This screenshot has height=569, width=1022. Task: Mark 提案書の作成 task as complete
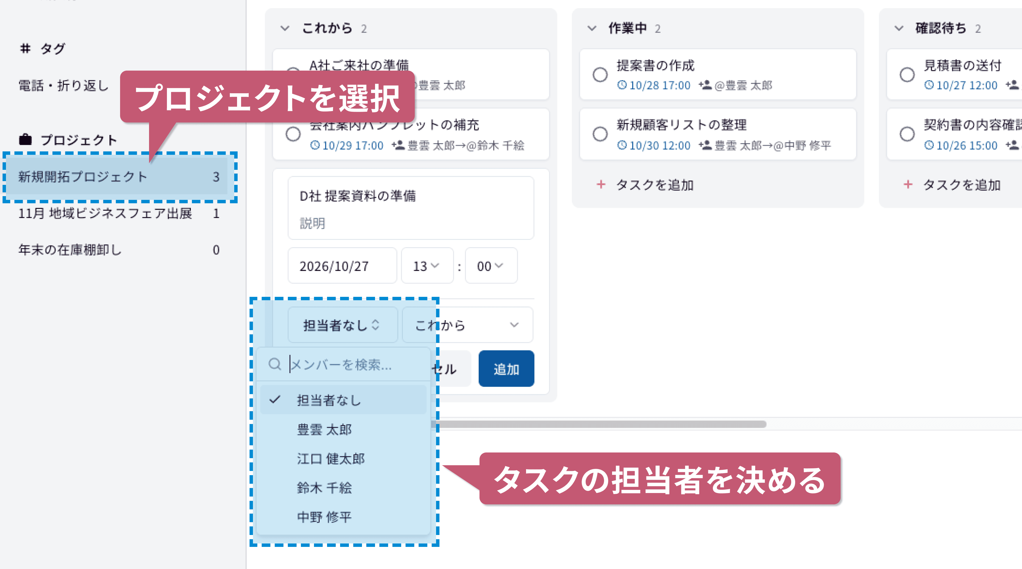[600, 75]
